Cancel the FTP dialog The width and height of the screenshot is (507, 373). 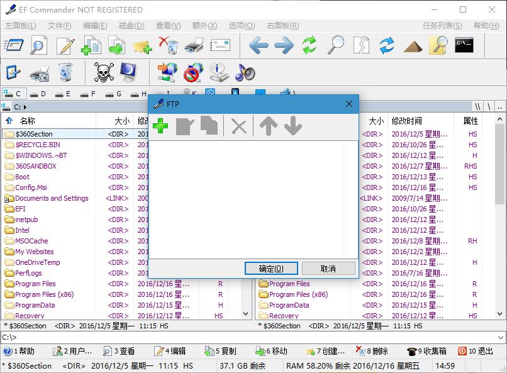328,268
